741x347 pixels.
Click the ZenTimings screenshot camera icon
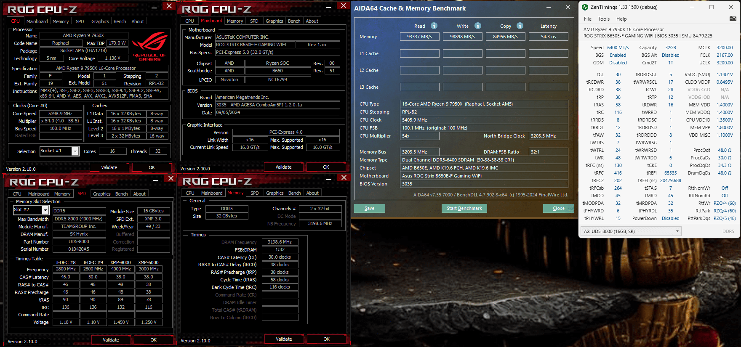click(x=733, y=19)
